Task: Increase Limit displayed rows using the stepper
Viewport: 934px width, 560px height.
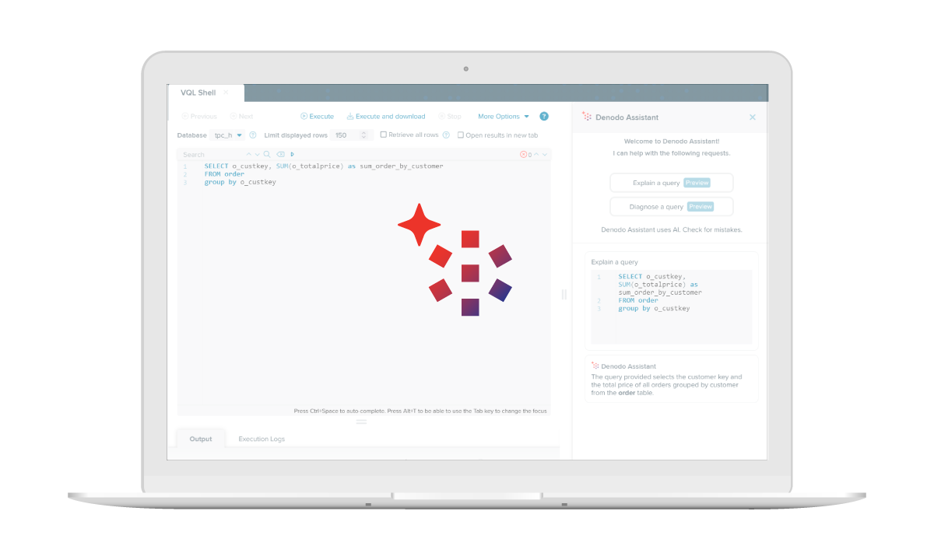Action: [x=363, y=132]
